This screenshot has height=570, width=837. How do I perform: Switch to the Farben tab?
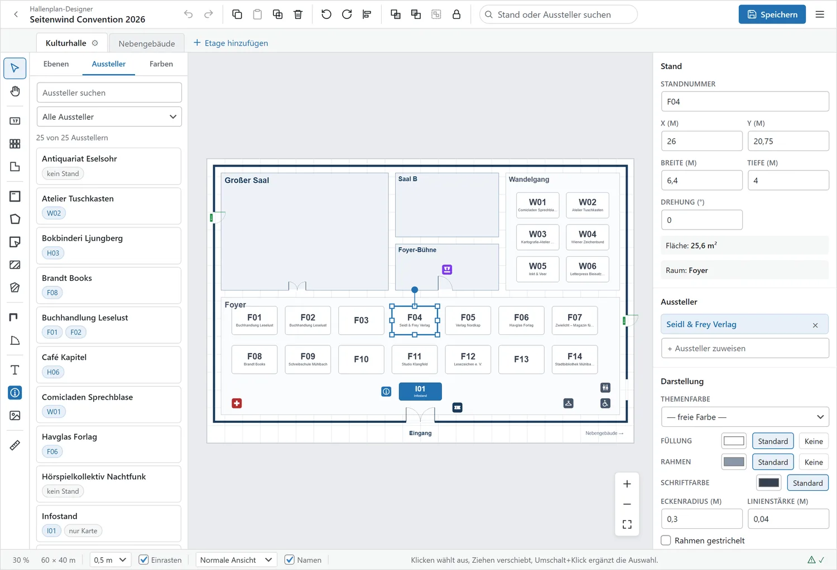161,64
